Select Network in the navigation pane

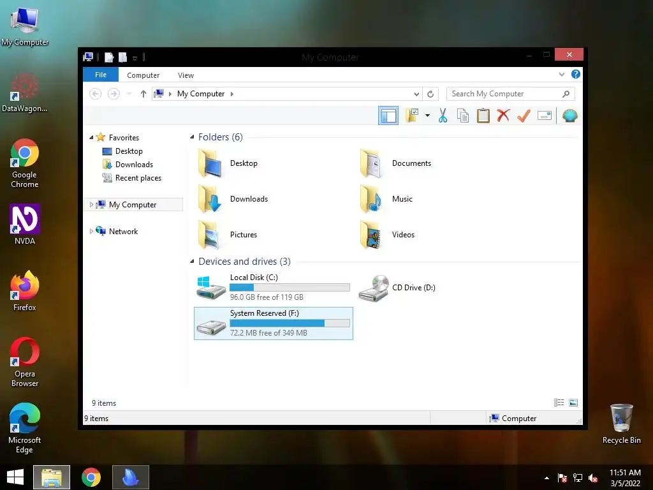pyautogui.click(x=123, y=231)
